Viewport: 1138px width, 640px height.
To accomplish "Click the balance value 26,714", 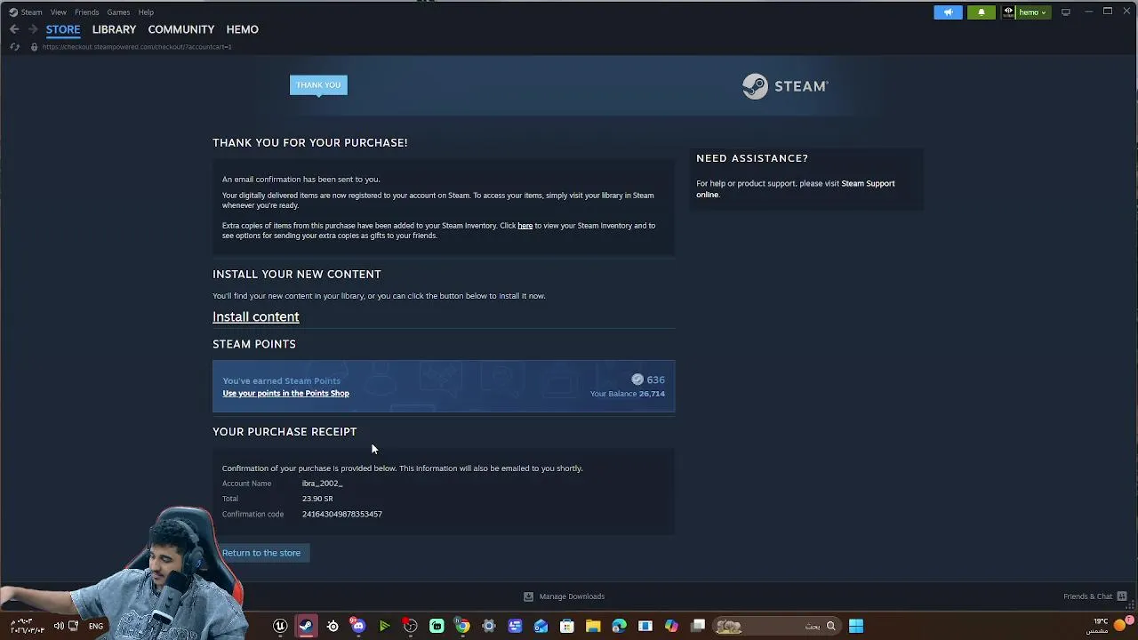I will coord(652,394).
